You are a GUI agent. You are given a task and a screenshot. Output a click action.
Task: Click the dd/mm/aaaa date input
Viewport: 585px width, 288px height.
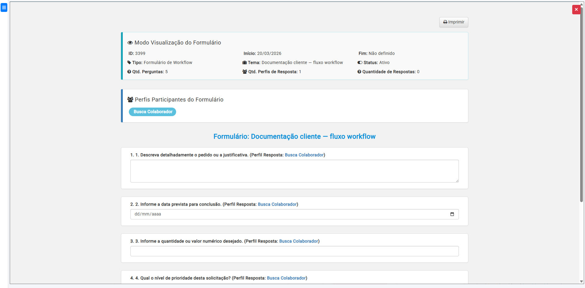(274, 214)
